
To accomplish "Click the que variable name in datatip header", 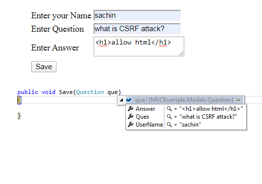I will [140, 100].
